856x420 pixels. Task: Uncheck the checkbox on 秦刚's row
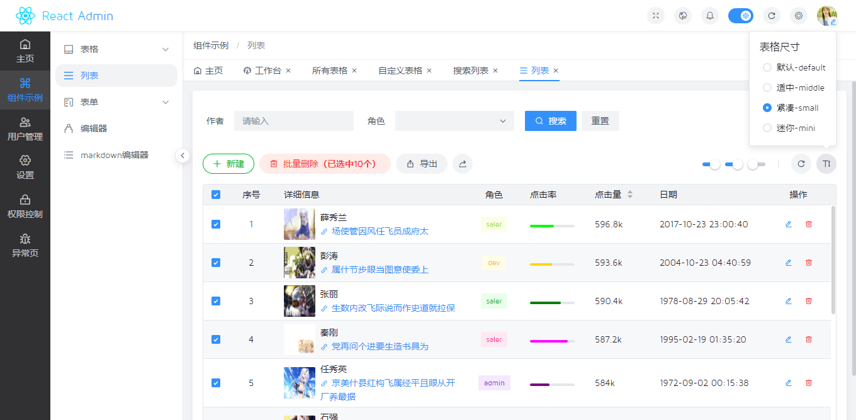[x=216, y=339]
